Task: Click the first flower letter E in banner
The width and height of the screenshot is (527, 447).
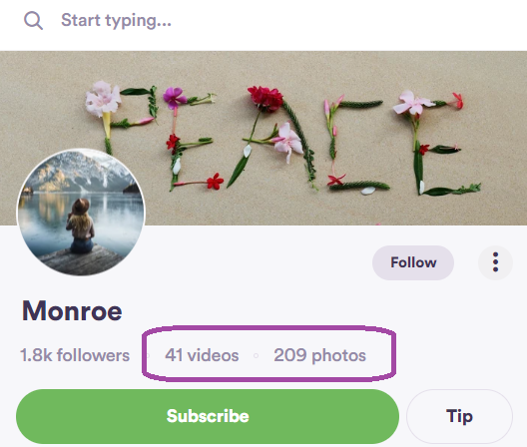Action: click(x=190, y=138)
